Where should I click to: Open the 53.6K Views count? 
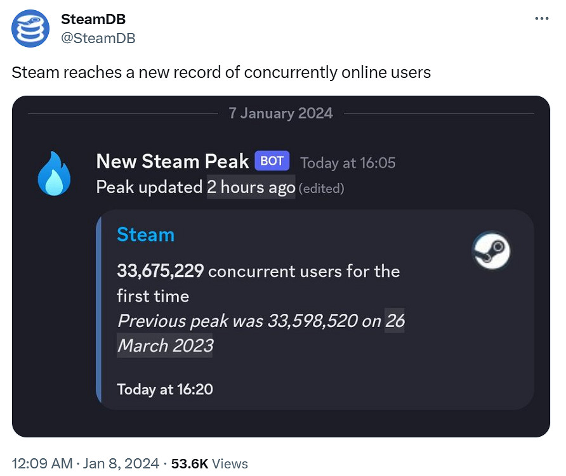pyautogui.click(x=209, y=464)
